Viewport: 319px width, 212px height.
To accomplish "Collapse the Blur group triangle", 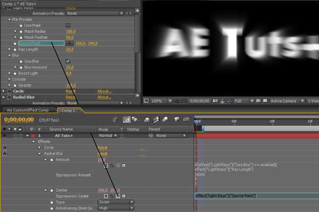I will pos(9,55).
